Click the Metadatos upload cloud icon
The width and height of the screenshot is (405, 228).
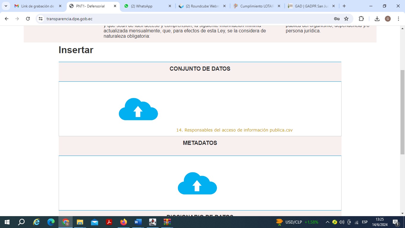click(197, 183)
